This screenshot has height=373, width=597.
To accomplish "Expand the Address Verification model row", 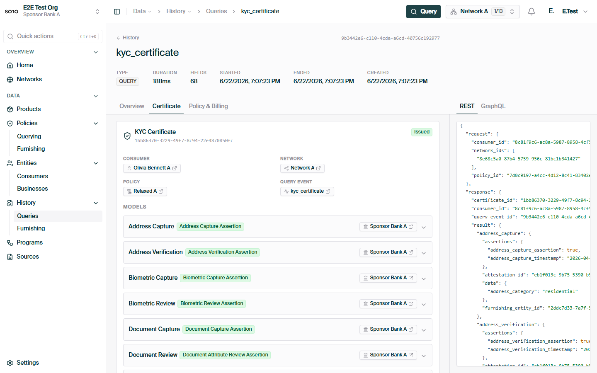I will coord(424,253).
